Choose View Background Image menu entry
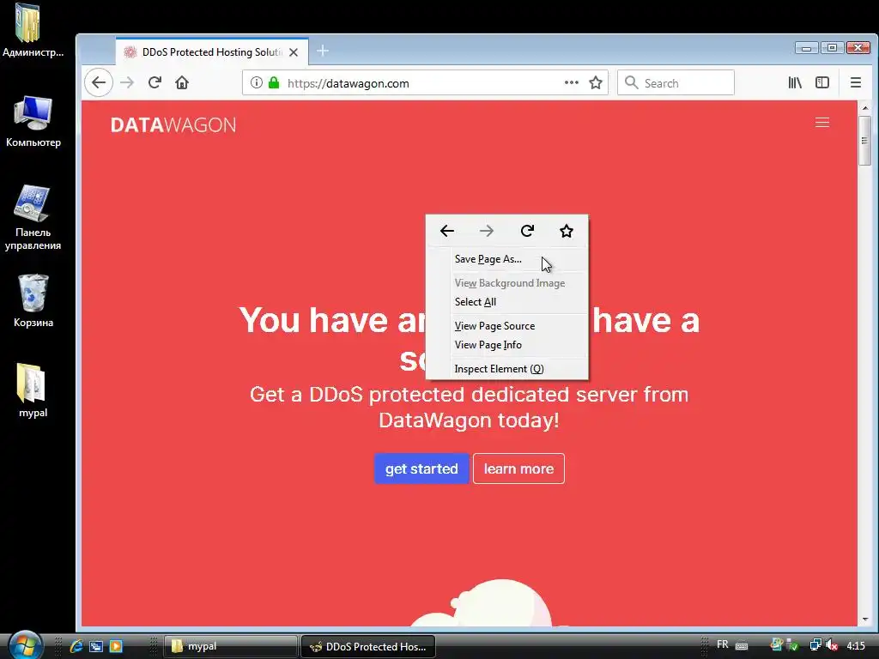 click(x=506, y=283)
